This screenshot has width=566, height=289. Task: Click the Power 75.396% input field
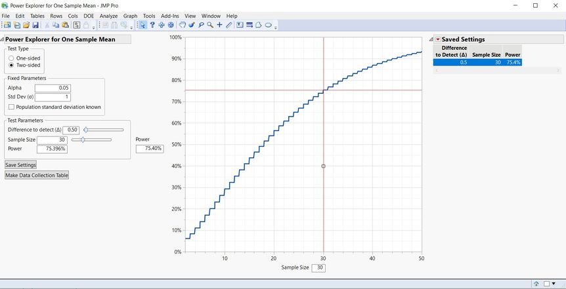pos(52,149)
